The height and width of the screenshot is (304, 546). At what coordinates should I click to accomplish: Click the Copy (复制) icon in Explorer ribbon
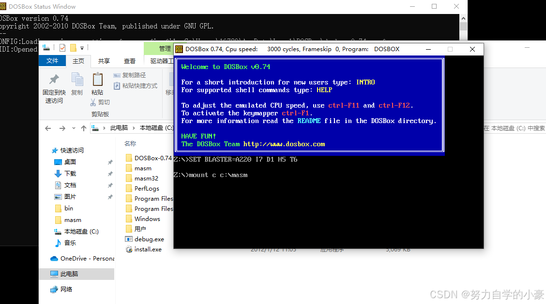click(77, 80)
